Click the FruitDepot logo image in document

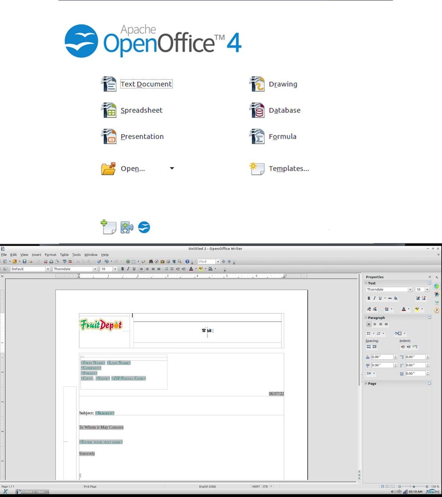click(101, 325)
